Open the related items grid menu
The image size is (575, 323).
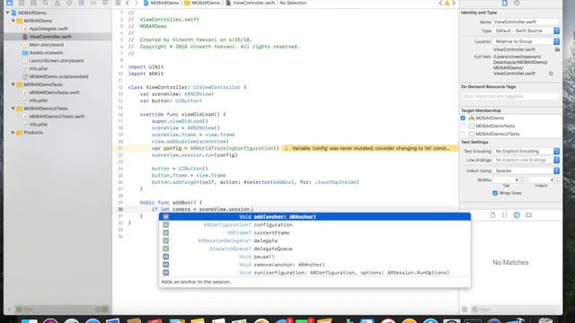(118, 3)
